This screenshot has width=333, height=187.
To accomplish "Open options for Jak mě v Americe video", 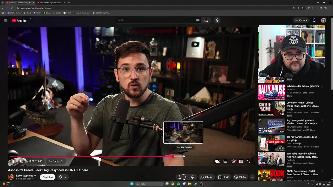I will click(322, 137).
